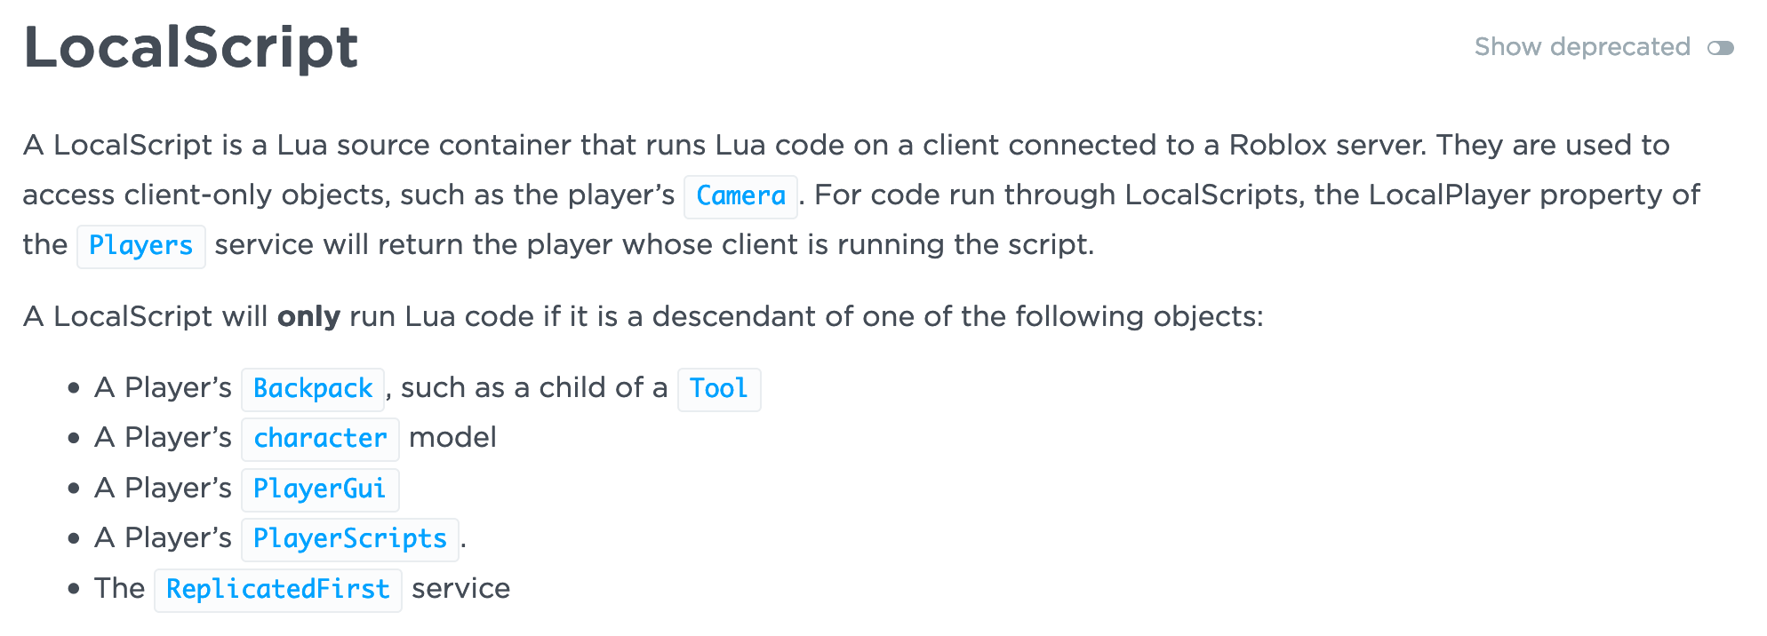The width and height of the screenshot is (1767, 636).
Task: Click the bold word only
Action: [308, 316]
